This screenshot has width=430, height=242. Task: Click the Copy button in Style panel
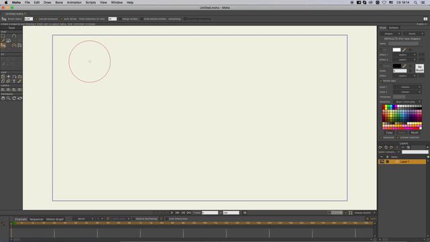(389, 132)
